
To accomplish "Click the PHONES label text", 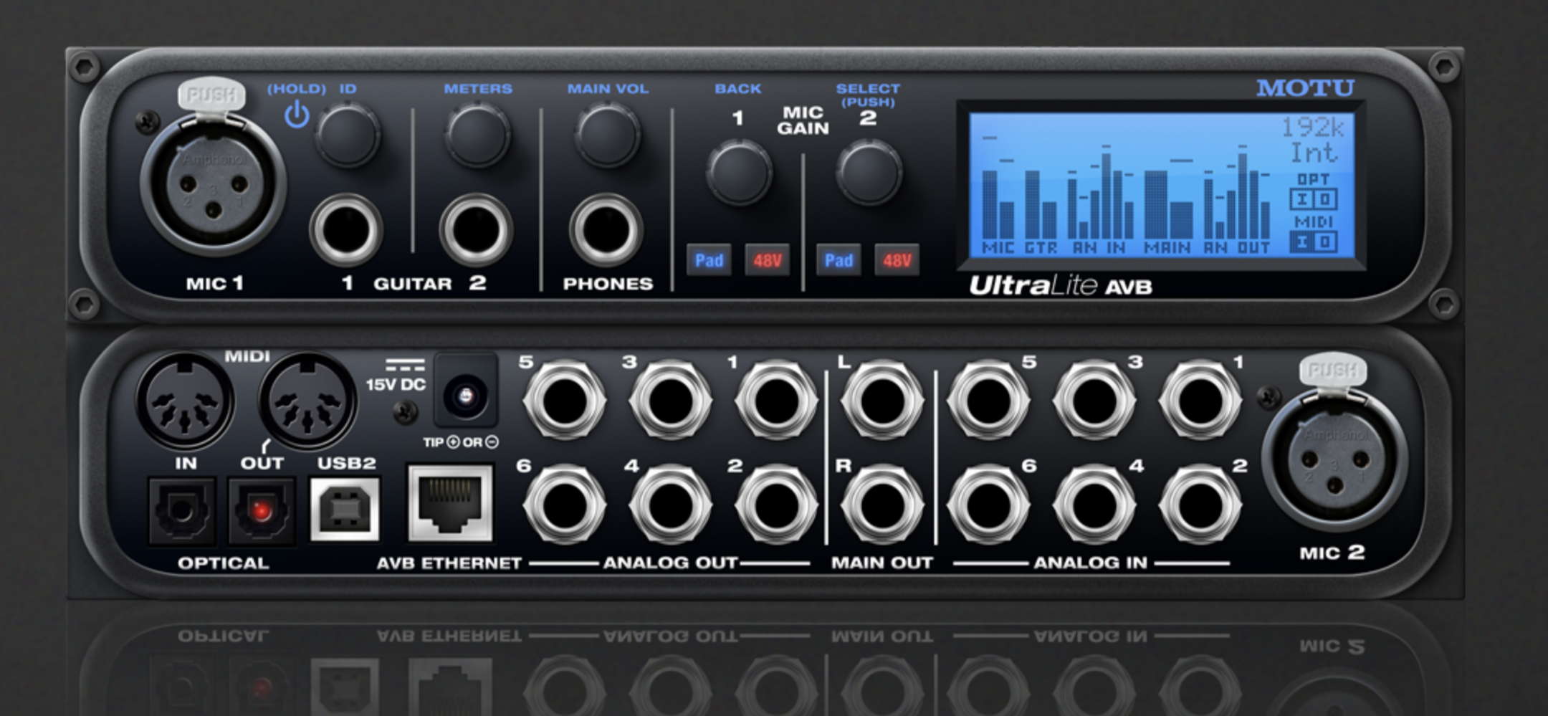I will [608, 284].
